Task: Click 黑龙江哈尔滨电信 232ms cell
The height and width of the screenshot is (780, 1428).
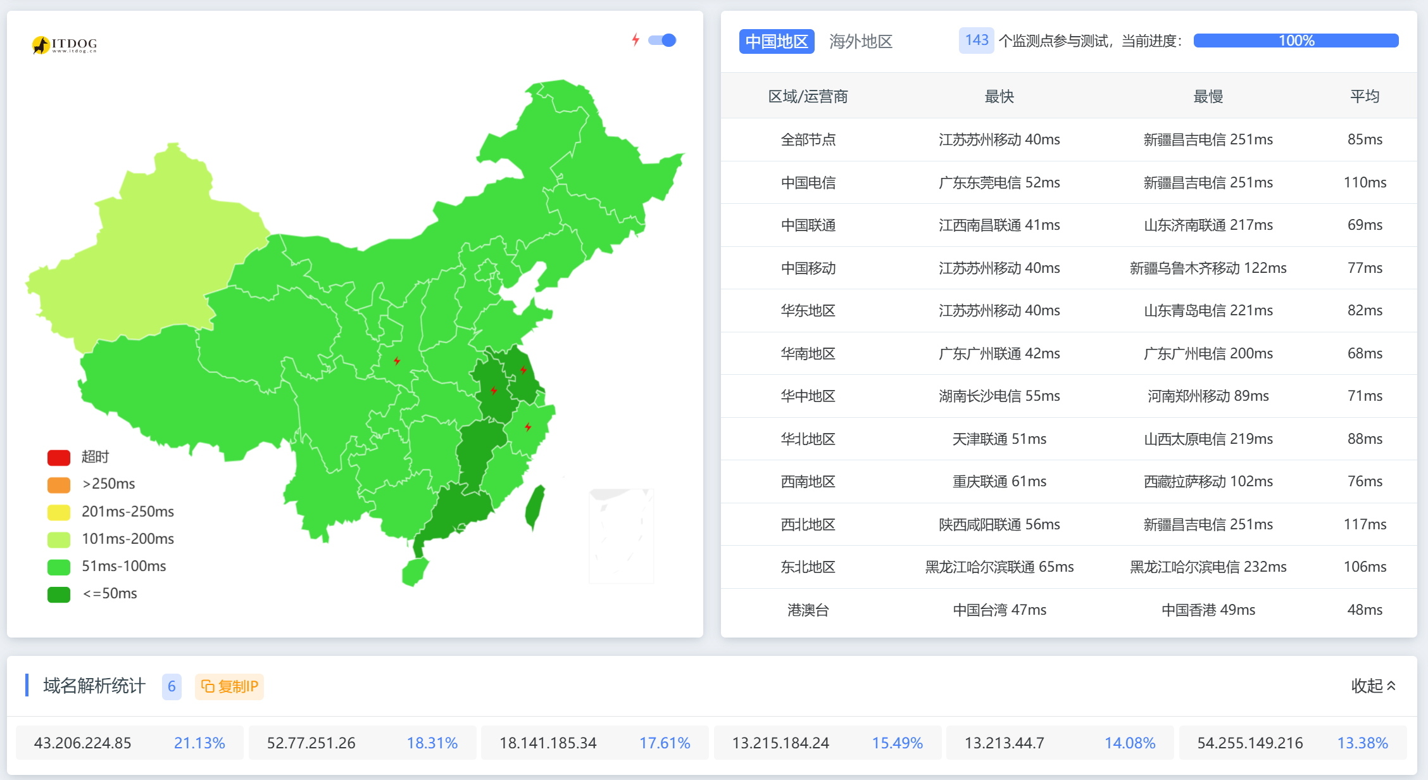Action: click(1208, 567)
